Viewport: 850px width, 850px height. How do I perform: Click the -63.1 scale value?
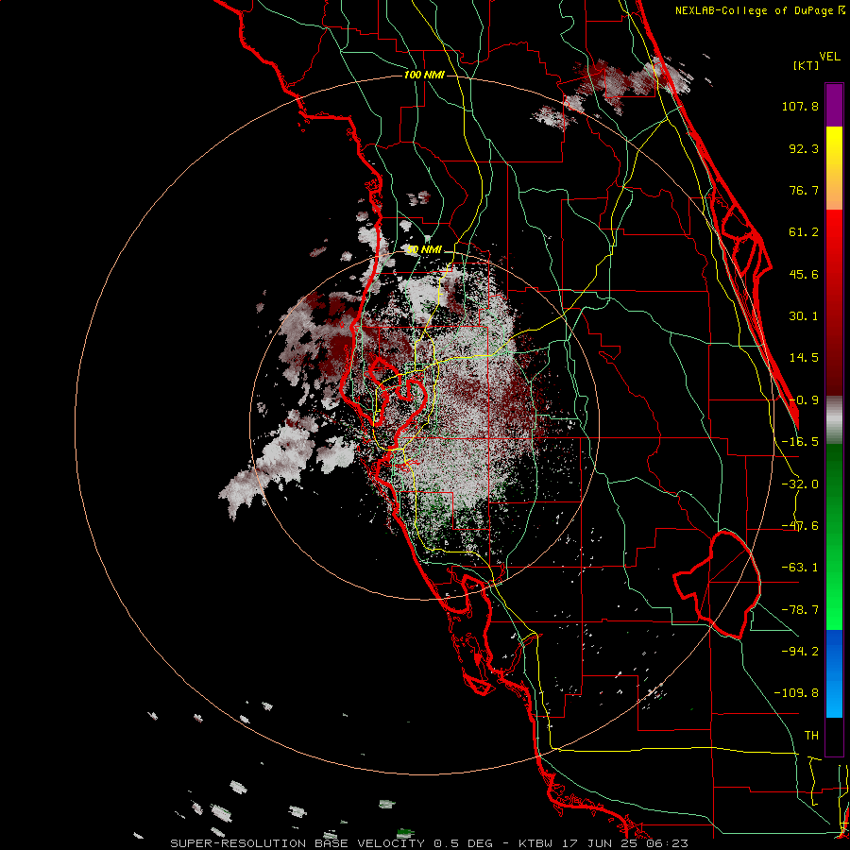800,568
